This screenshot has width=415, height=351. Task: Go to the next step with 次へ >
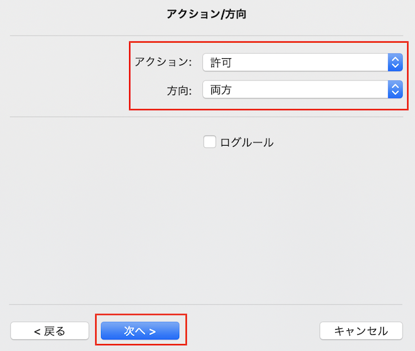pos(140,330)
